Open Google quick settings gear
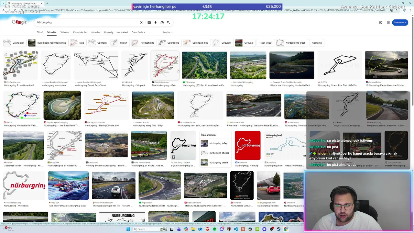414x233 pixels. [381, 22]
